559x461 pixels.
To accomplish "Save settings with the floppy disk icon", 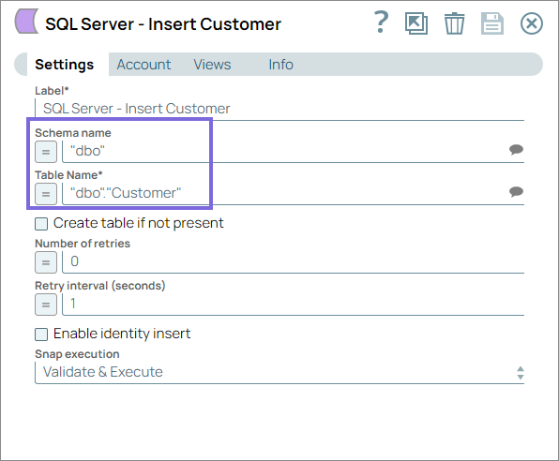I will pos(492,23).
